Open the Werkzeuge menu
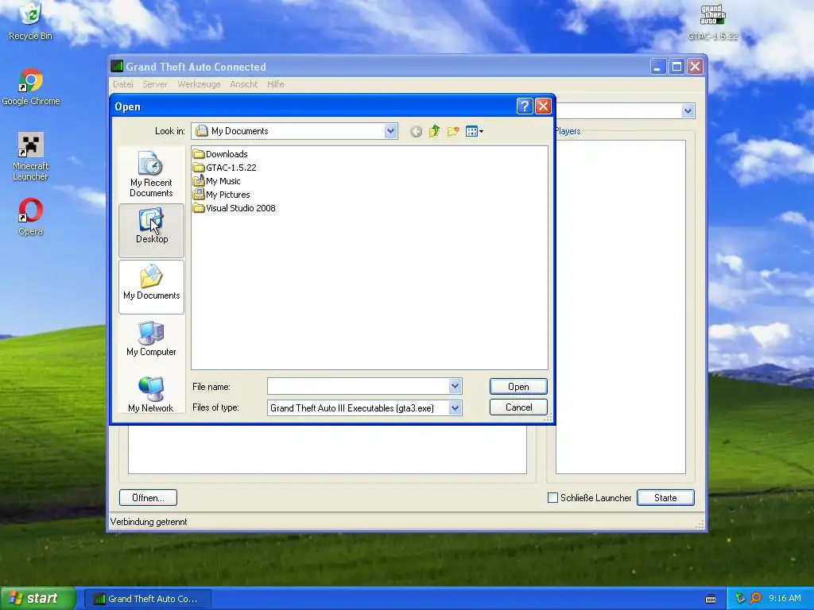814x610 pixels. click(199, 84)
